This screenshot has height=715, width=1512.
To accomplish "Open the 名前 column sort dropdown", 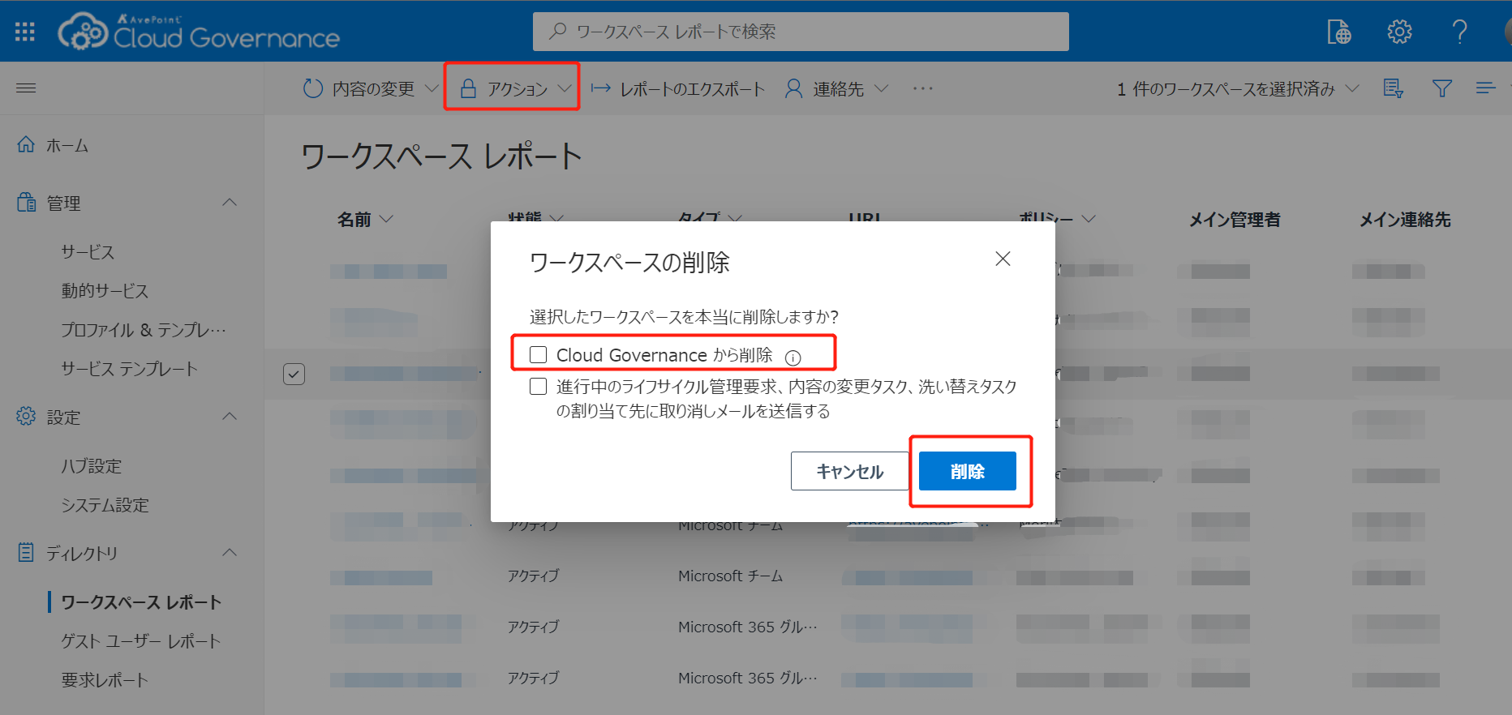I will point(386,219).
